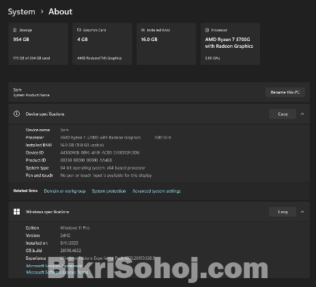
Task: Click '170 GB of 954 GB used' text
Action: 31,58
